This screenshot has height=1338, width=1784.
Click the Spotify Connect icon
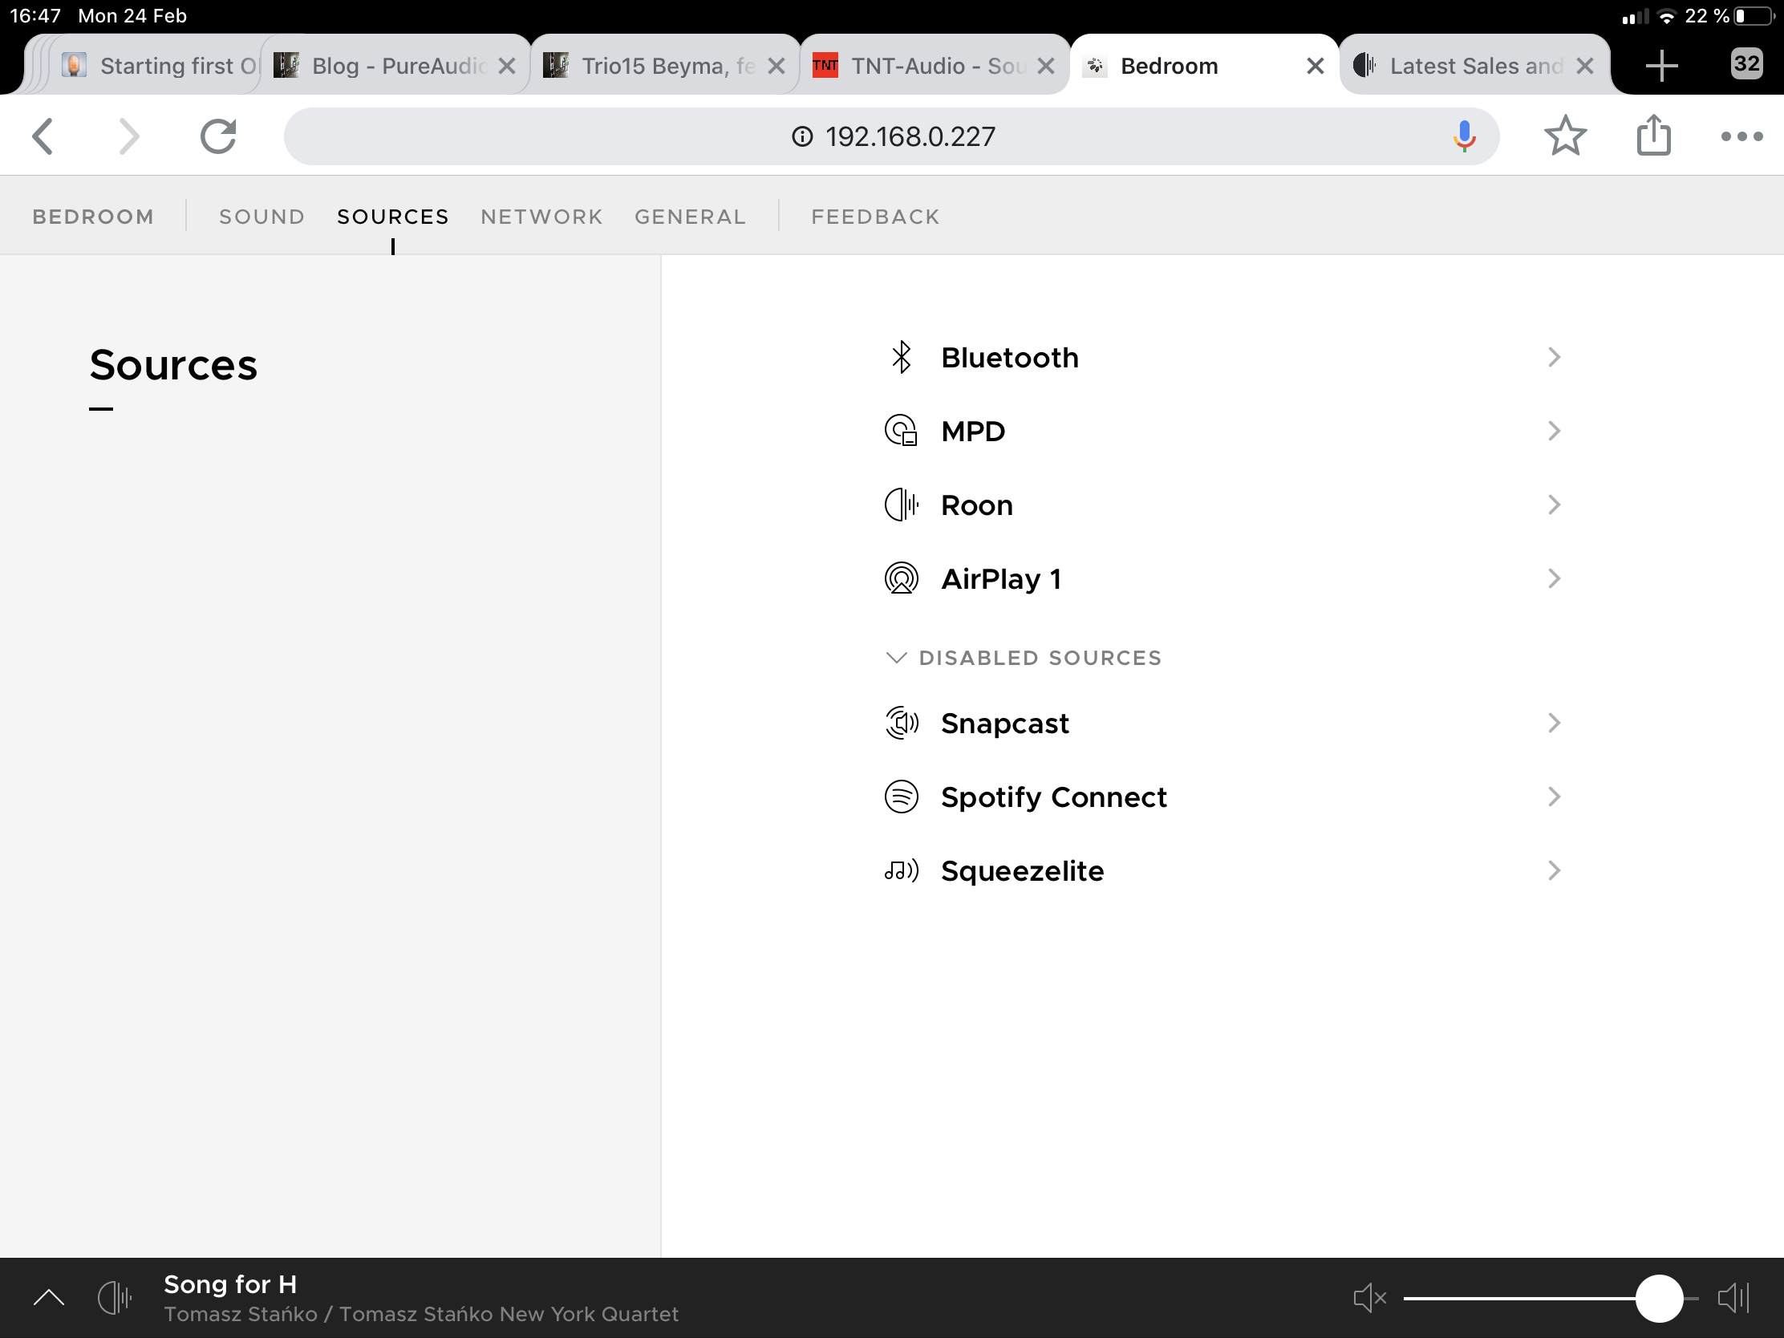tap(901, 797)
